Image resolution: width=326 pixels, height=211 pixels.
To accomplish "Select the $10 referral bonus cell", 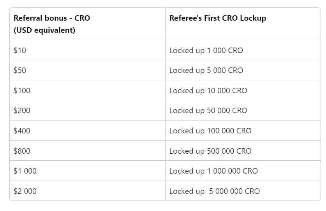I will click(x=20, y=50).
